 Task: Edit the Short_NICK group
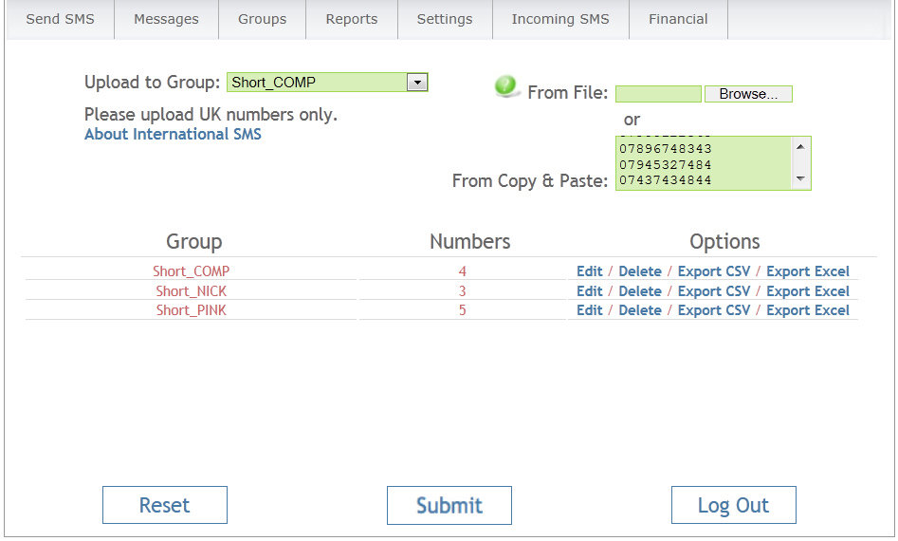pyautogui.click(x=589, y=291)
